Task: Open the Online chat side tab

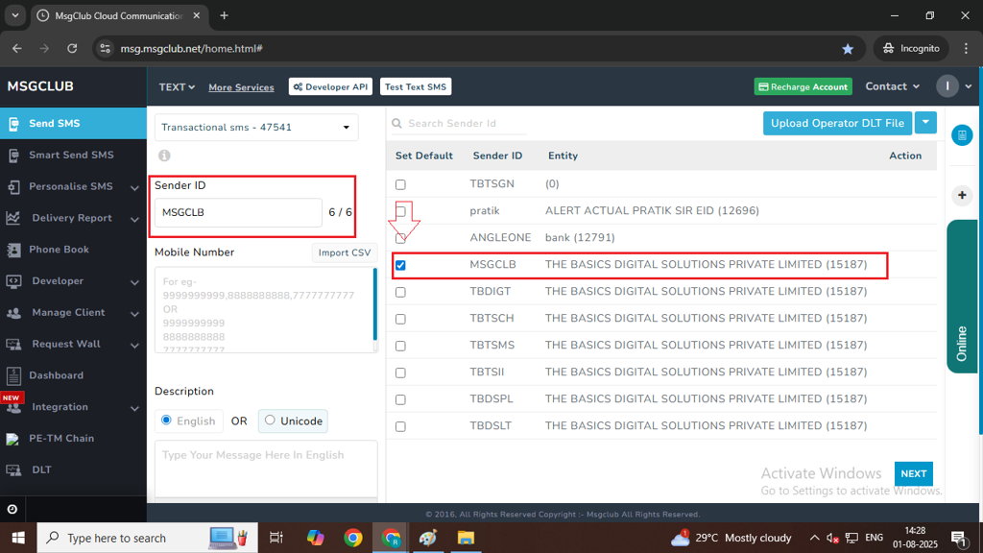Action: click(x=962, y=297)
